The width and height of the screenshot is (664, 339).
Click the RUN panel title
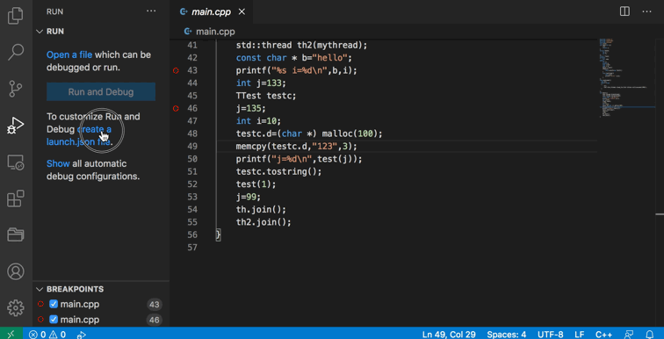tap(55, 11)
